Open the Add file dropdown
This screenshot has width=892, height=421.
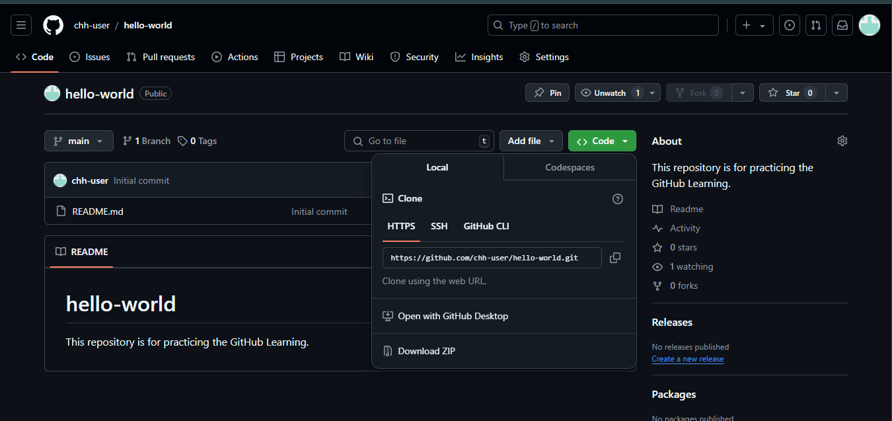[531, 141]
